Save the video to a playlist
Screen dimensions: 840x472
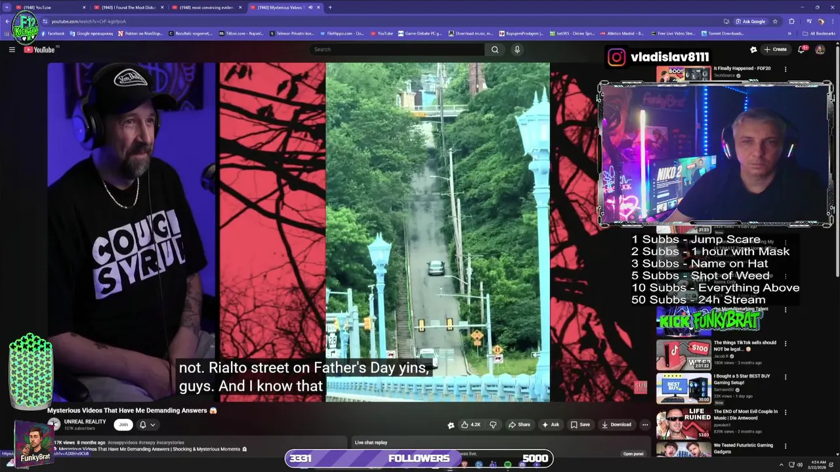(x=580, y=425)
